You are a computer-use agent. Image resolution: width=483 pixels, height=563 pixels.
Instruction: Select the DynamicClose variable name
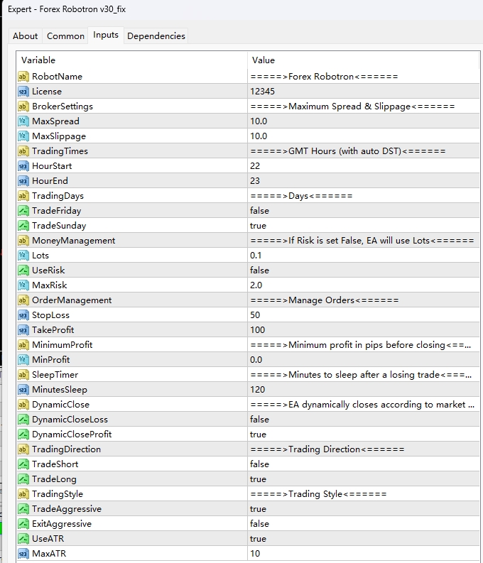pos(60,405)
